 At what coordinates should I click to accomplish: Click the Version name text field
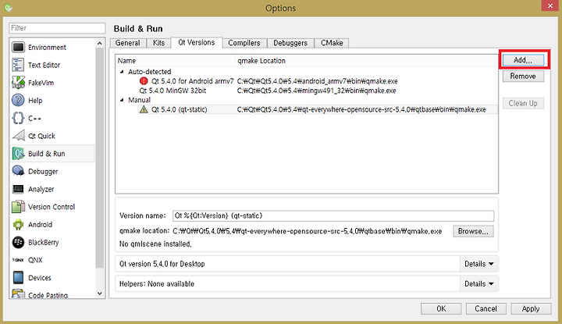click(x=333, y=215)
